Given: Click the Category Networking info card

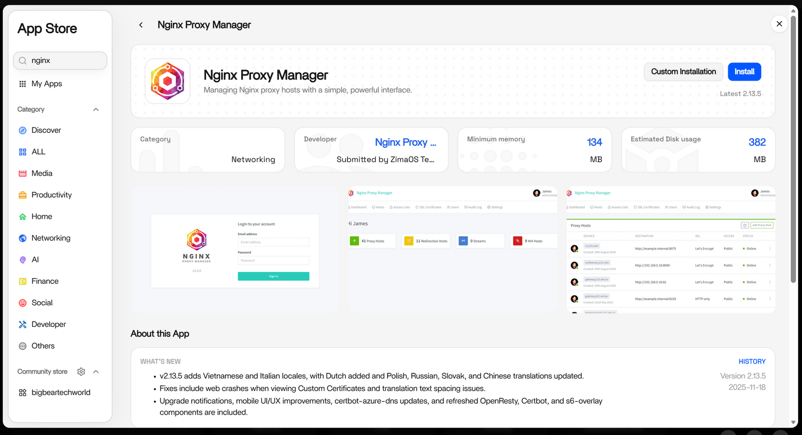Looking at the screenshot, I should click(208, 150).
